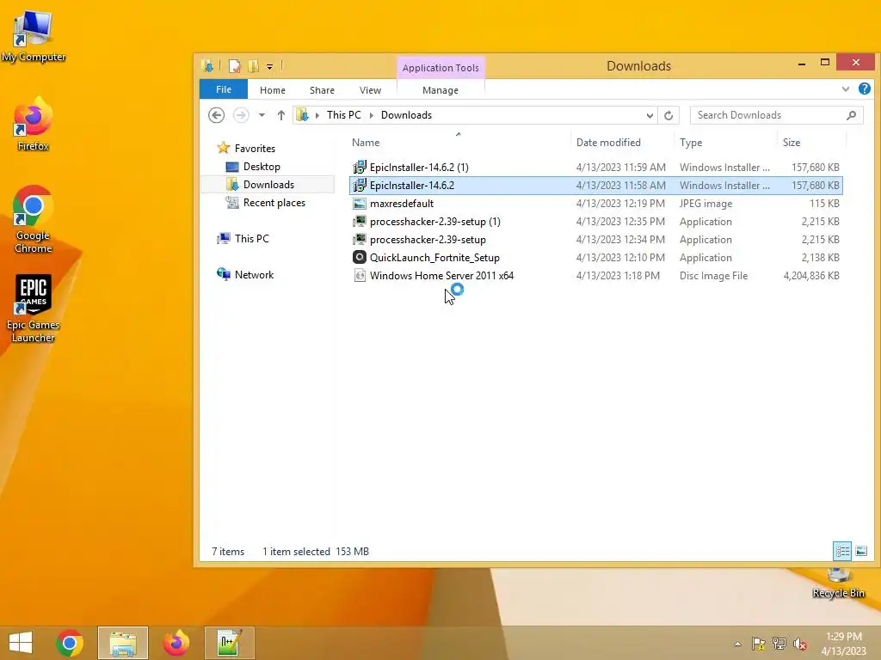Click the chevron after This PC breadcrumb
881x660 pixels.
pos(372,115)
